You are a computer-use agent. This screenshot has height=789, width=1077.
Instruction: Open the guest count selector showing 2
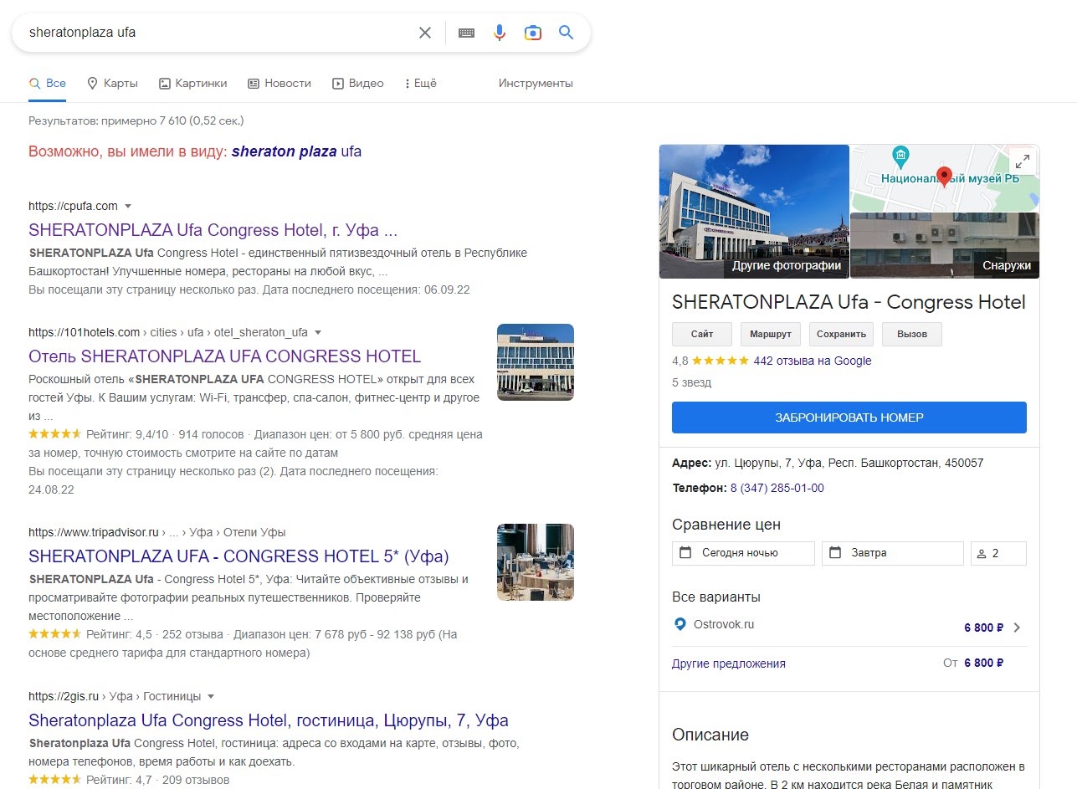tap(998, 553)
